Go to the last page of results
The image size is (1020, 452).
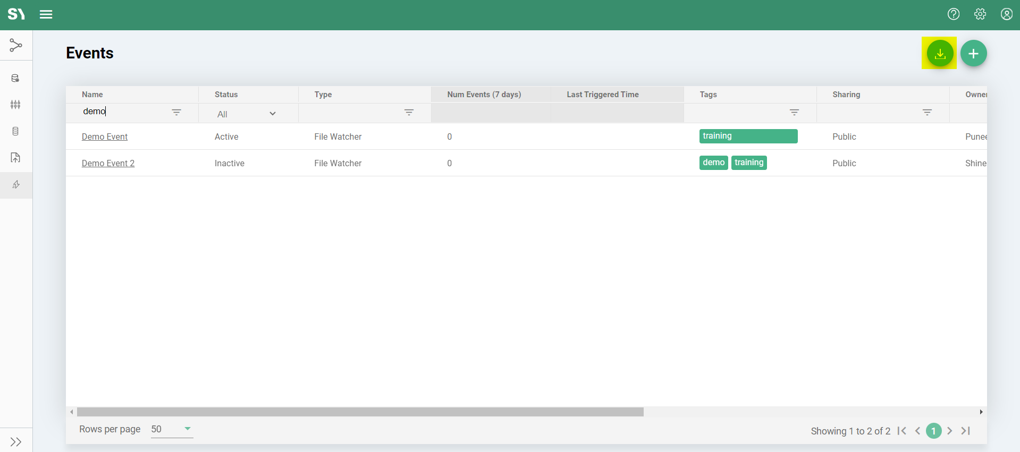[966, 431]
